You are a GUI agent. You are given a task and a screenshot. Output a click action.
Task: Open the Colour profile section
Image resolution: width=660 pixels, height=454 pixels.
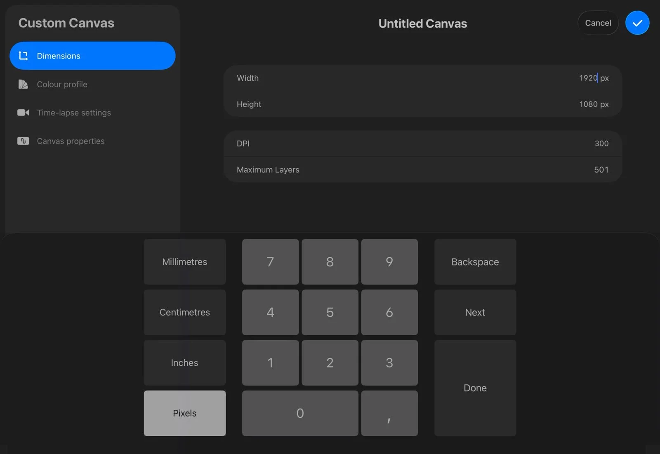(x=92, y=84)
